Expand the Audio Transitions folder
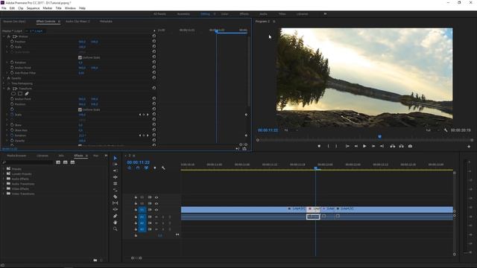This screenshot has height=268, width=477. pyautogui.click(x=4, y=184)
